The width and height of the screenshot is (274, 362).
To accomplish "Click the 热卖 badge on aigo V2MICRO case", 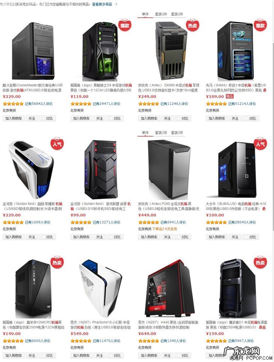I will 57,262.
